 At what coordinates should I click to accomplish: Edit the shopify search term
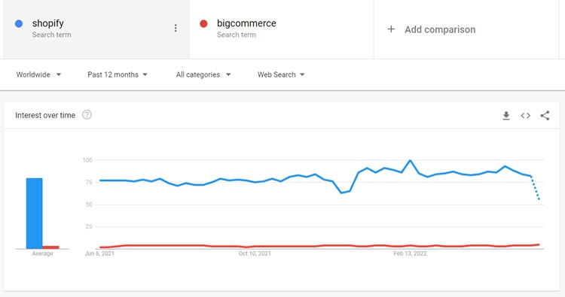pos(48,23)
